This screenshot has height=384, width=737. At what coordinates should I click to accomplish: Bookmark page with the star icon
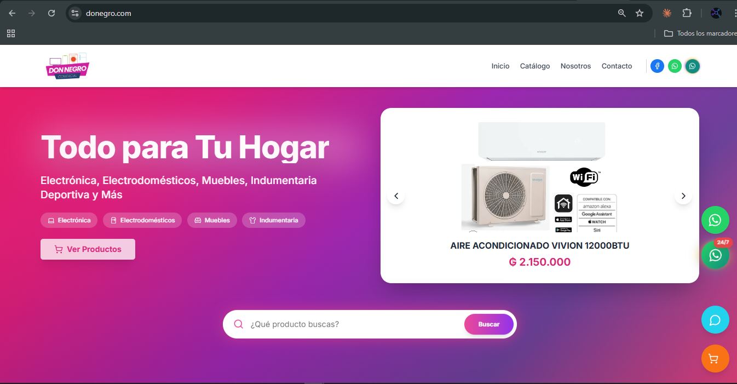[640, 13]
